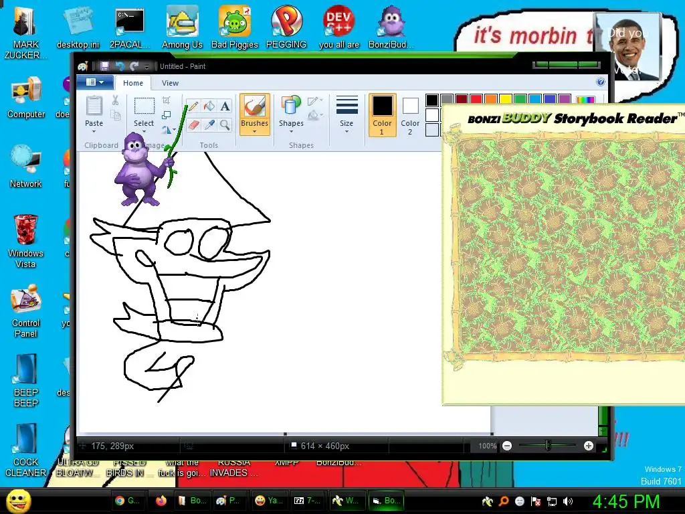685x514 pixels.
Task: Click the BonziBuddy Storybook Reader title
Action: [x=576, y=118]
